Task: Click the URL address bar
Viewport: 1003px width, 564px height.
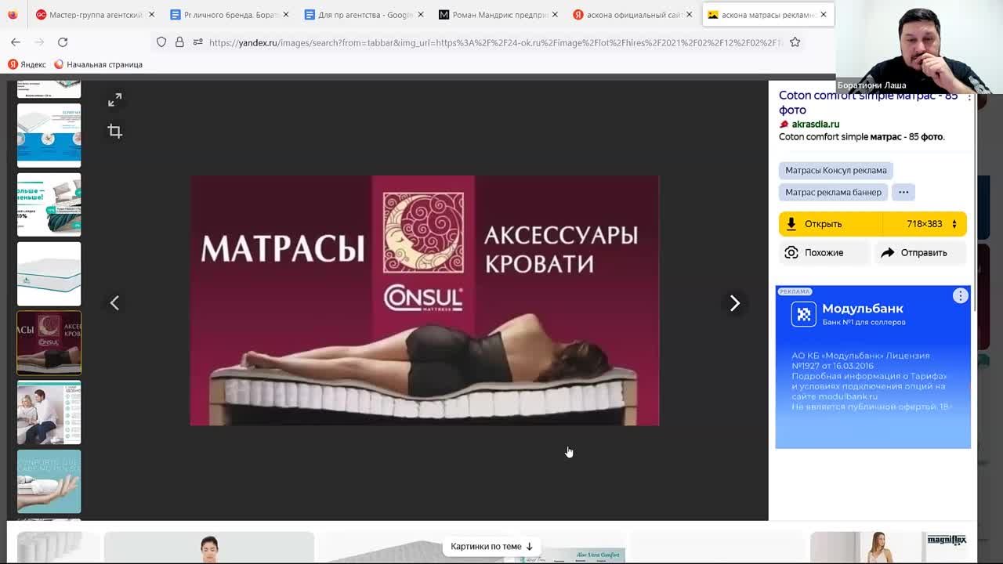Action: pyautogui.click(x=495, y=42)
